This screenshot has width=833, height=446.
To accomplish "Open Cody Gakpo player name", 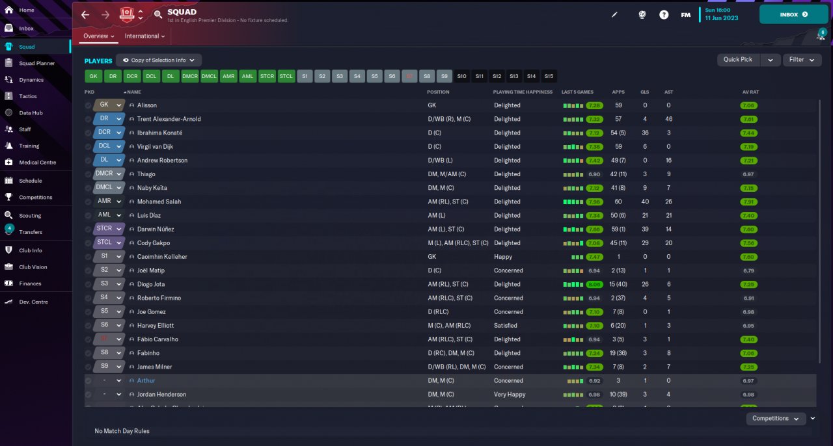I will click(154, 243).
